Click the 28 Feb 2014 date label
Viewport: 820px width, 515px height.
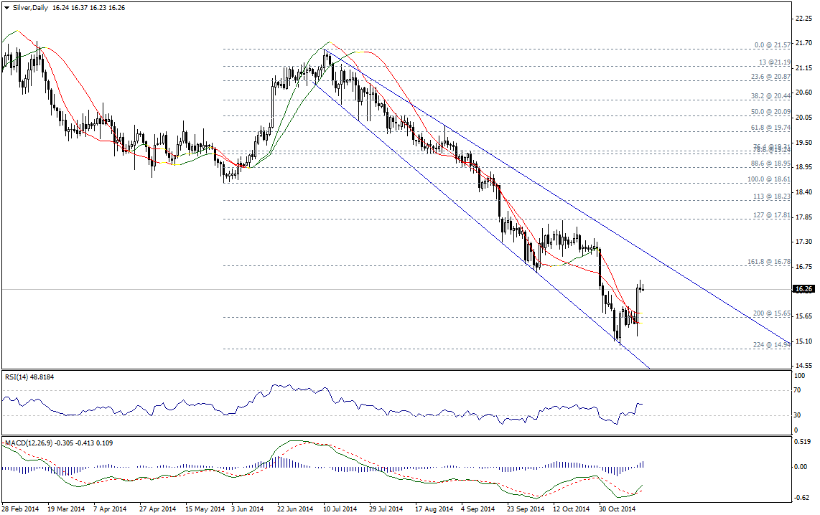pyautogui.click(x=20, y=509)
